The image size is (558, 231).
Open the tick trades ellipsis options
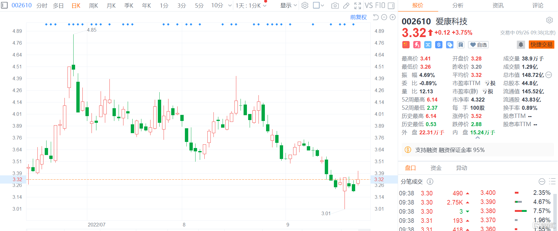[x=542, y=181]
